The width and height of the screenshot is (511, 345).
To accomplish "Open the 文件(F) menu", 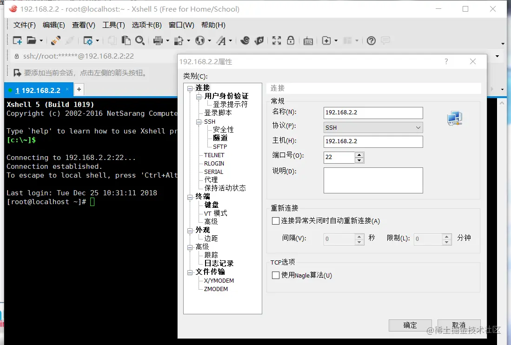I will [25, 25].
